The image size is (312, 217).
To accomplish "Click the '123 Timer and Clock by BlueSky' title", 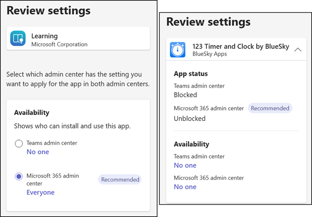I will [x=241, y=46].
